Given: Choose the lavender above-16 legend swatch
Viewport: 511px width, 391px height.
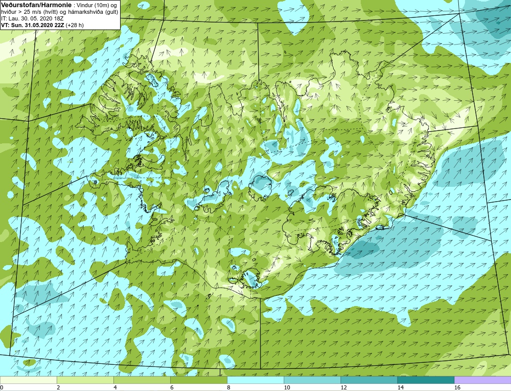Looking at the screenshot, I should coord(483,380).
